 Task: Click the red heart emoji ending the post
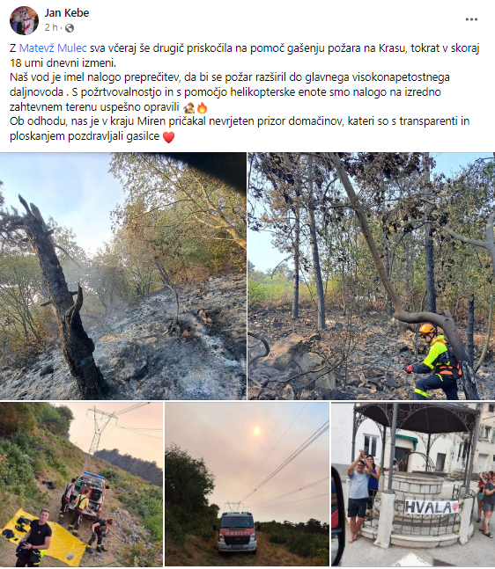[168, 137]
